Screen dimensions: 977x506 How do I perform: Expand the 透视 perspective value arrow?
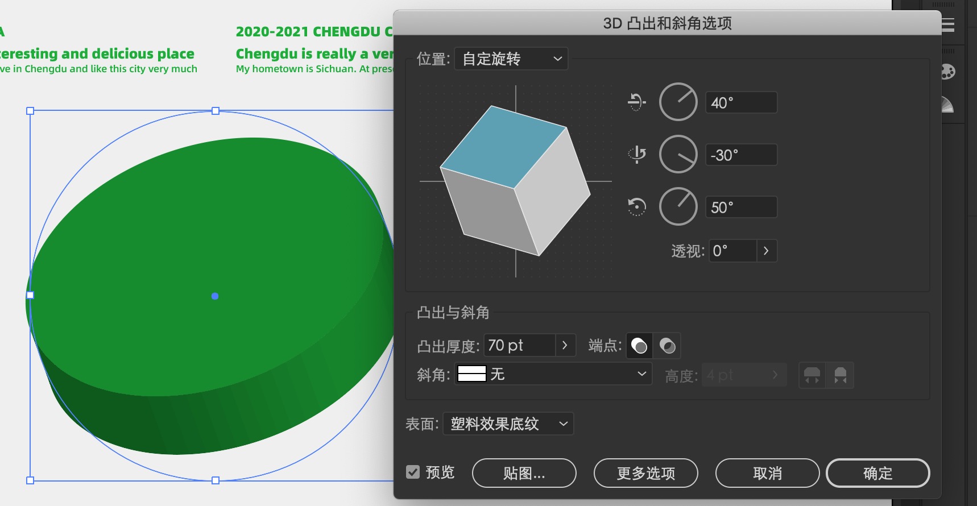[x=766, y=251]
